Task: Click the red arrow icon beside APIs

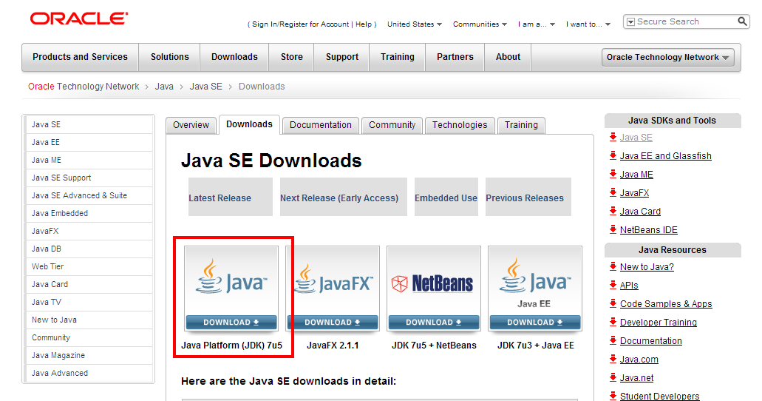Action: click(613, 285)
